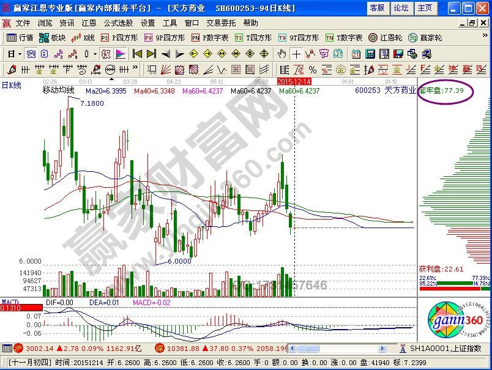
Task: Select the hand pan tool
Action: (281, 53)
